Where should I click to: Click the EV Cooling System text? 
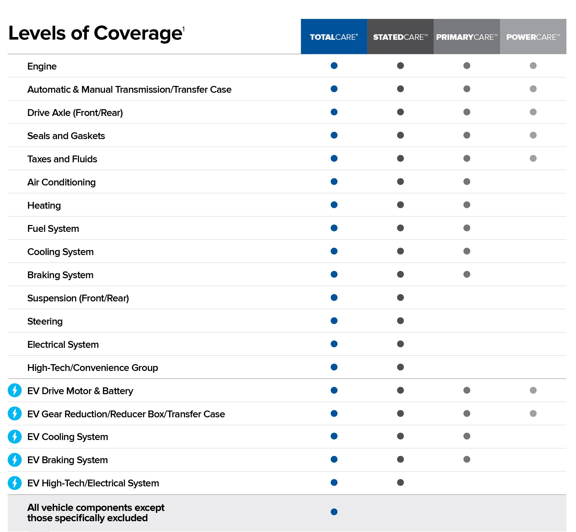coord(68,437)
